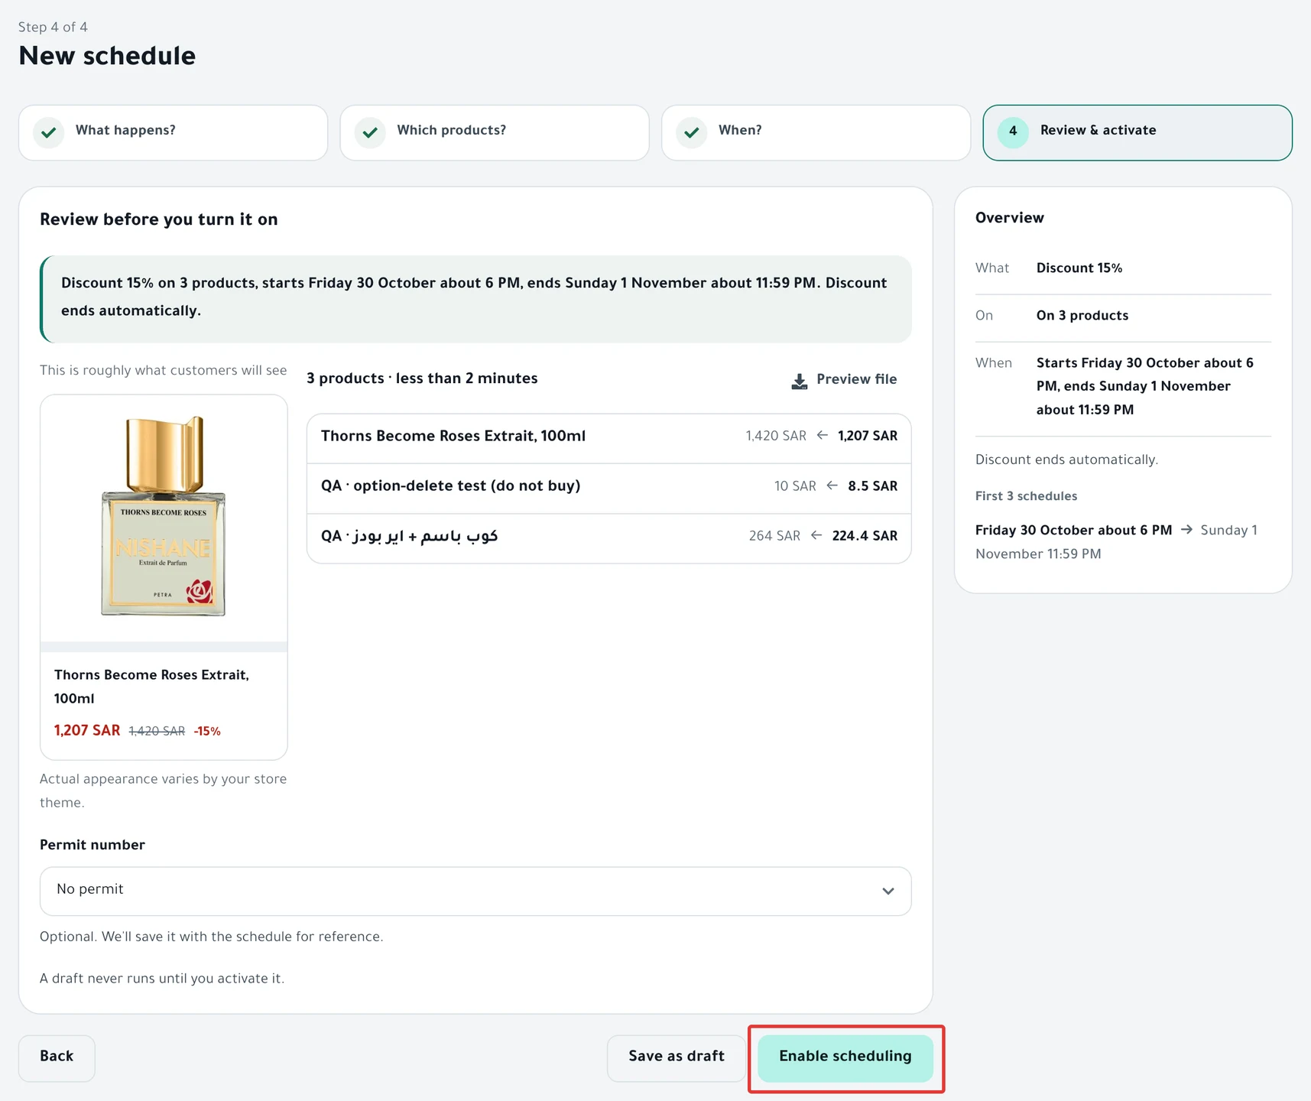Click 'On 3 products' in Overview
The image size is (1311, 1101).
point(1082,316)
